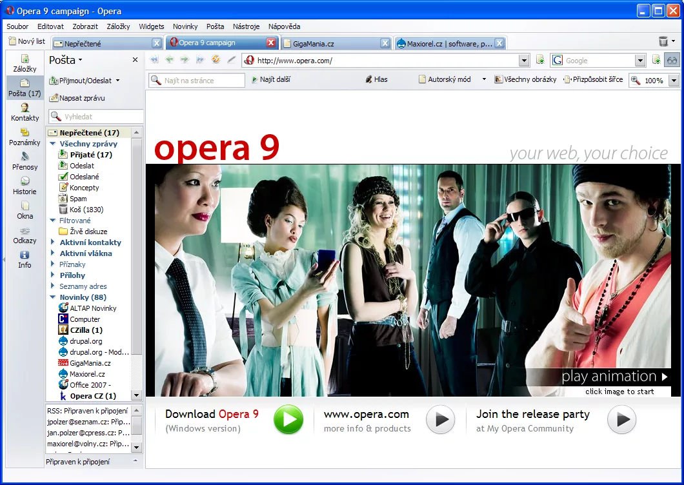Click the rewind navigation button
This screenshot has width=684, height=485.
pos(154,60)
